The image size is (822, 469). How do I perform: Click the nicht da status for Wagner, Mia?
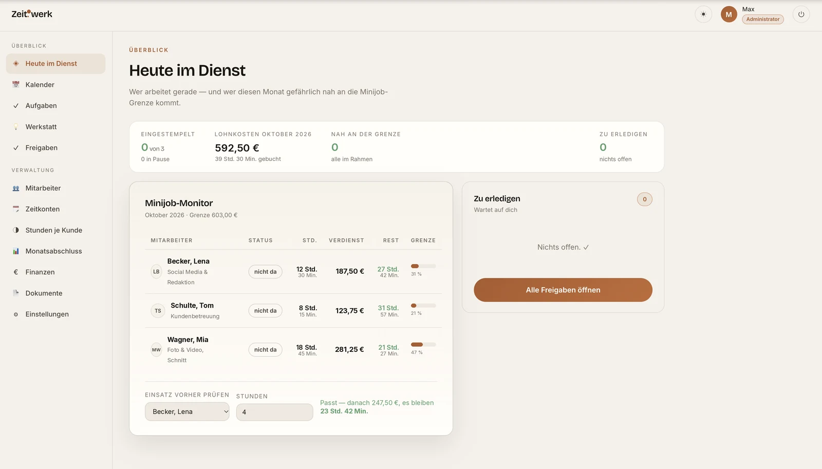pyautogui.click(x=265, y=350)
